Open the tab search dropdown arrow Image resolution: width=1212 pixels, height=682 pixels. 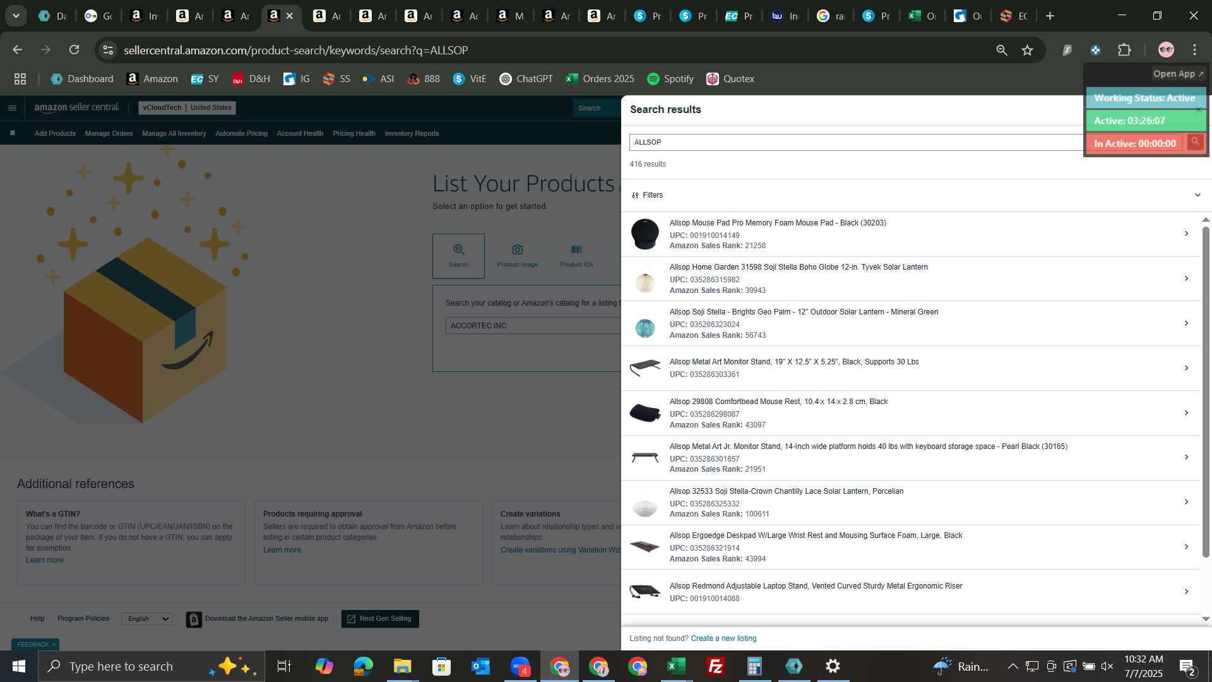click(16, 16)
